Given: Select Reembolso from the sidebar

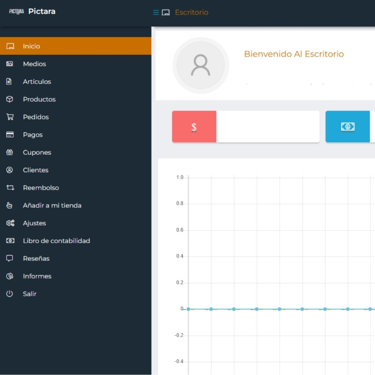Looking at the screenshot, I should coord(41,188).
